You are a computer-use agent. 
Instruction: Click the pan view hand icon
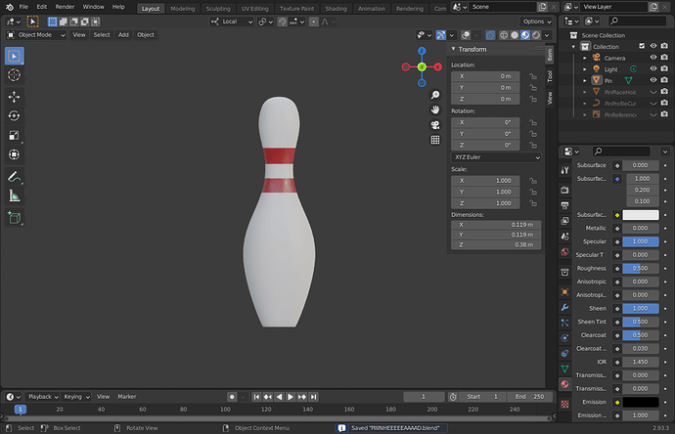coord(434,108)
